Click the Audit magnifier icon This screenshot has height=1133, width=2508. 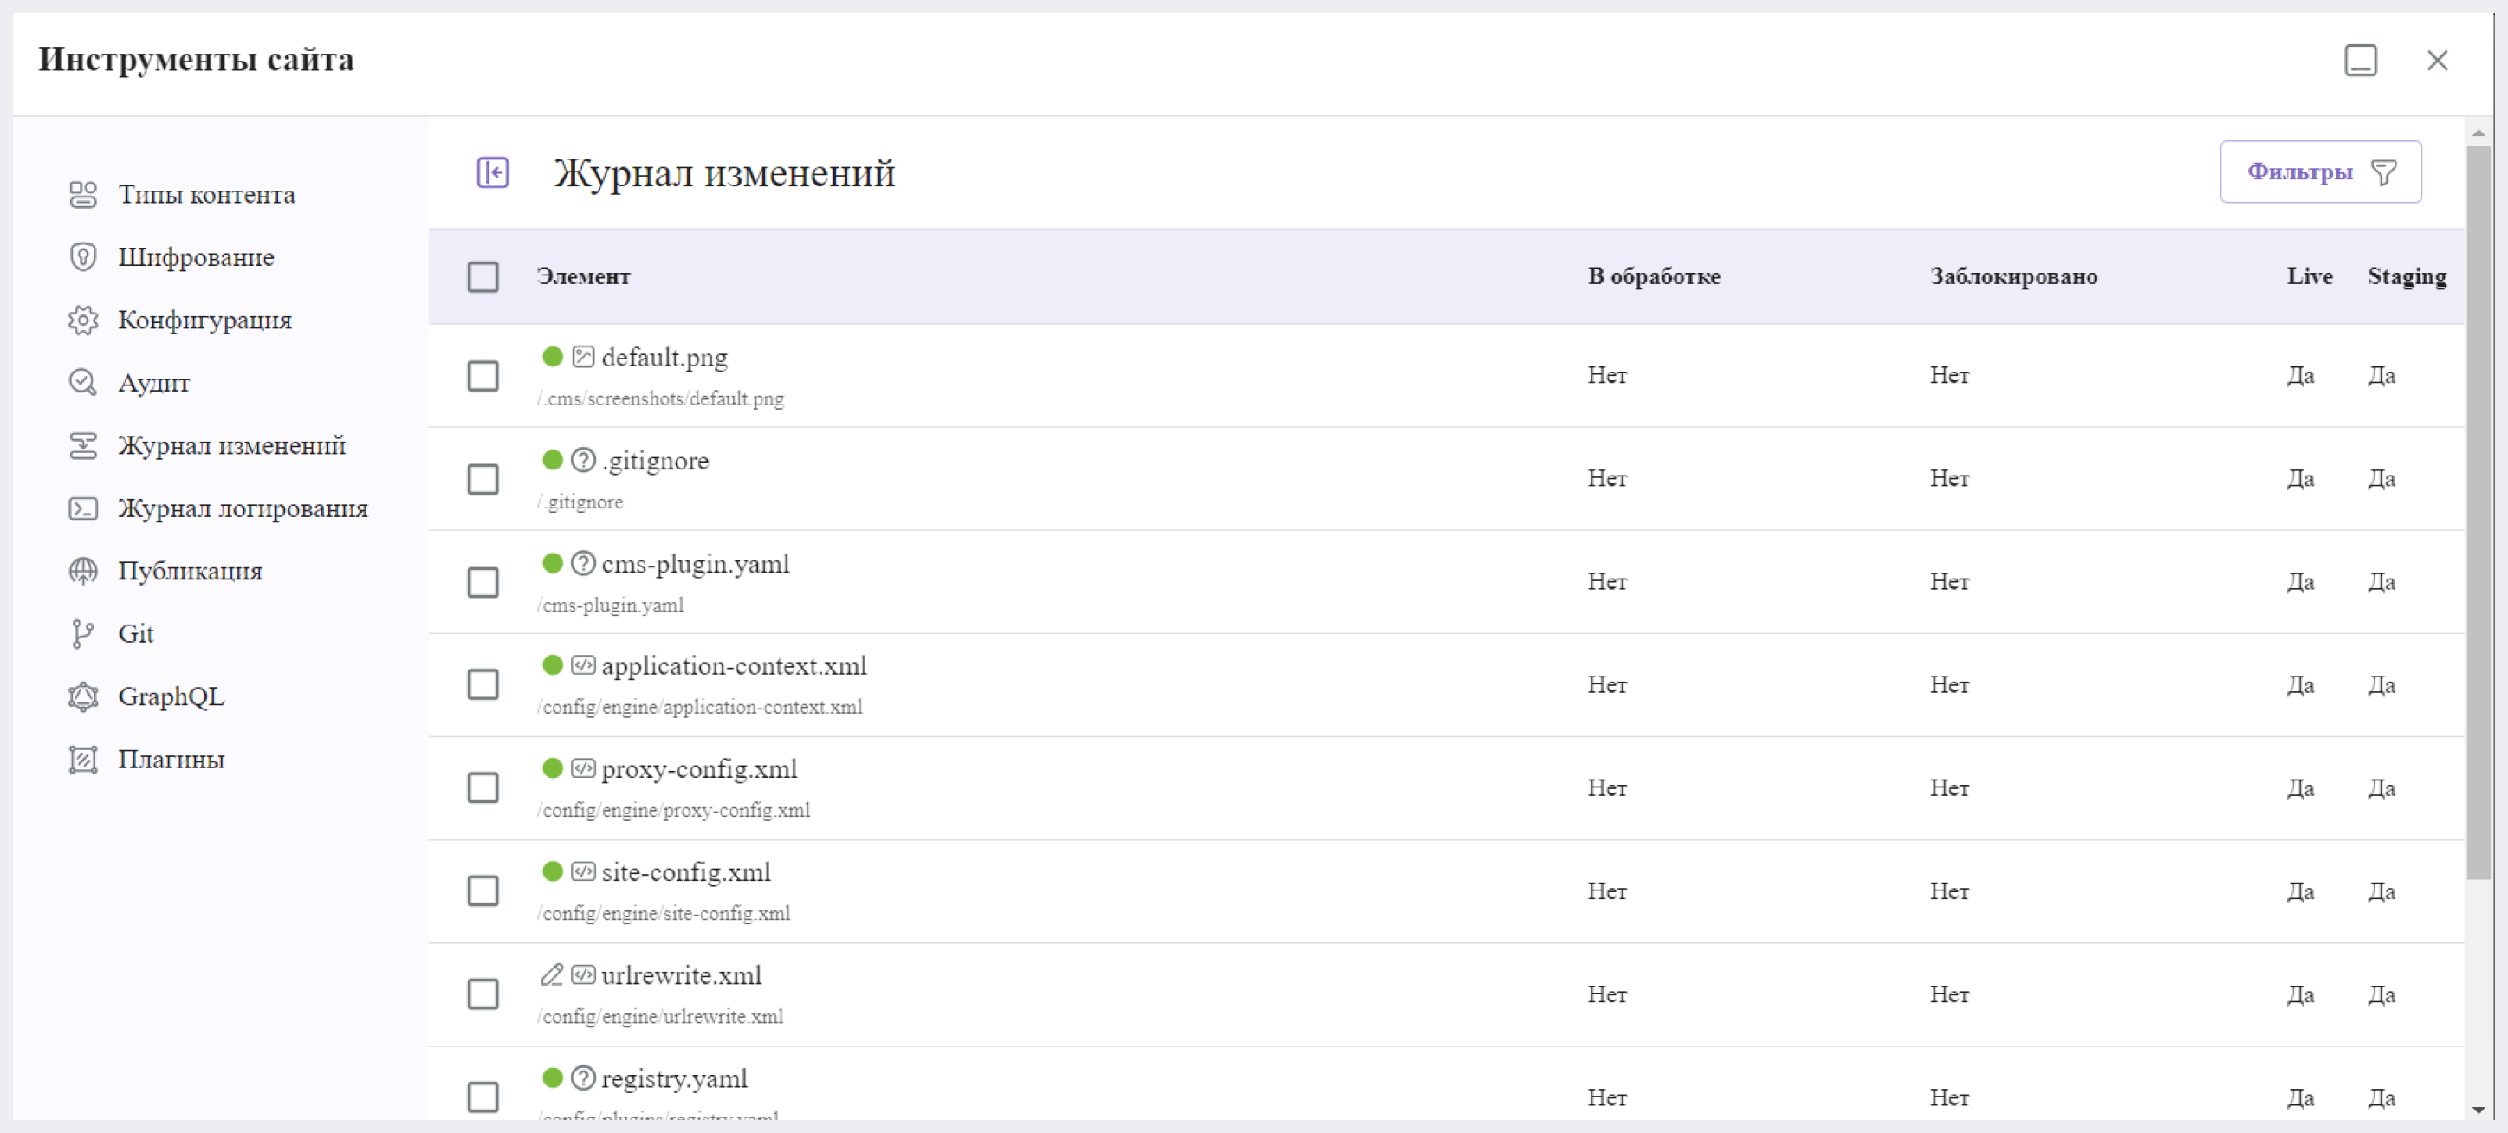click(83, 383)
